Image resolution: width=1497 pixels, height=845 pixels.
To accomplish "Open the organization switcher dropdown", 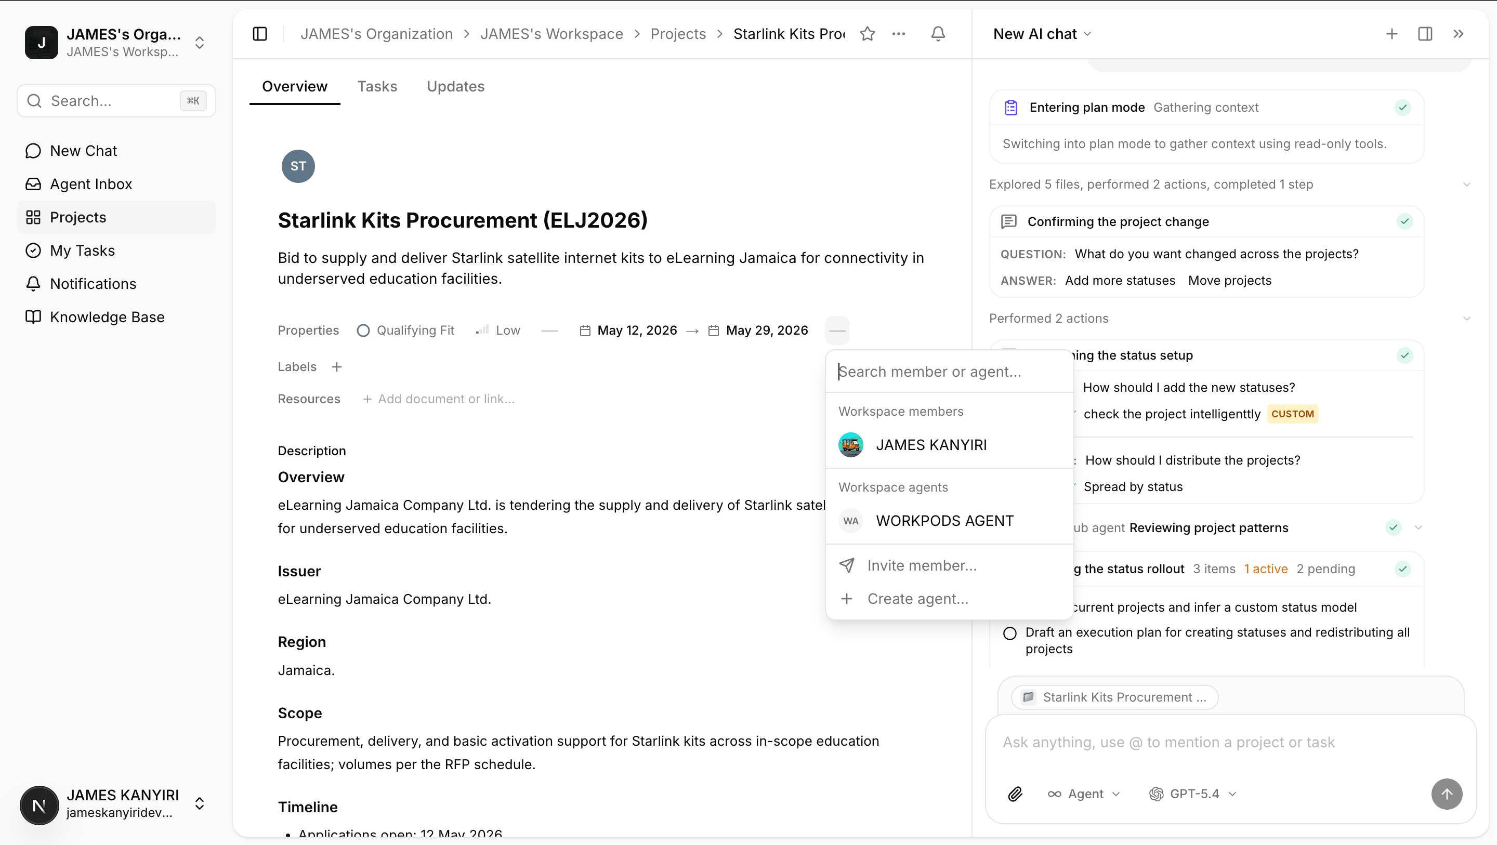I will [116, 43].
